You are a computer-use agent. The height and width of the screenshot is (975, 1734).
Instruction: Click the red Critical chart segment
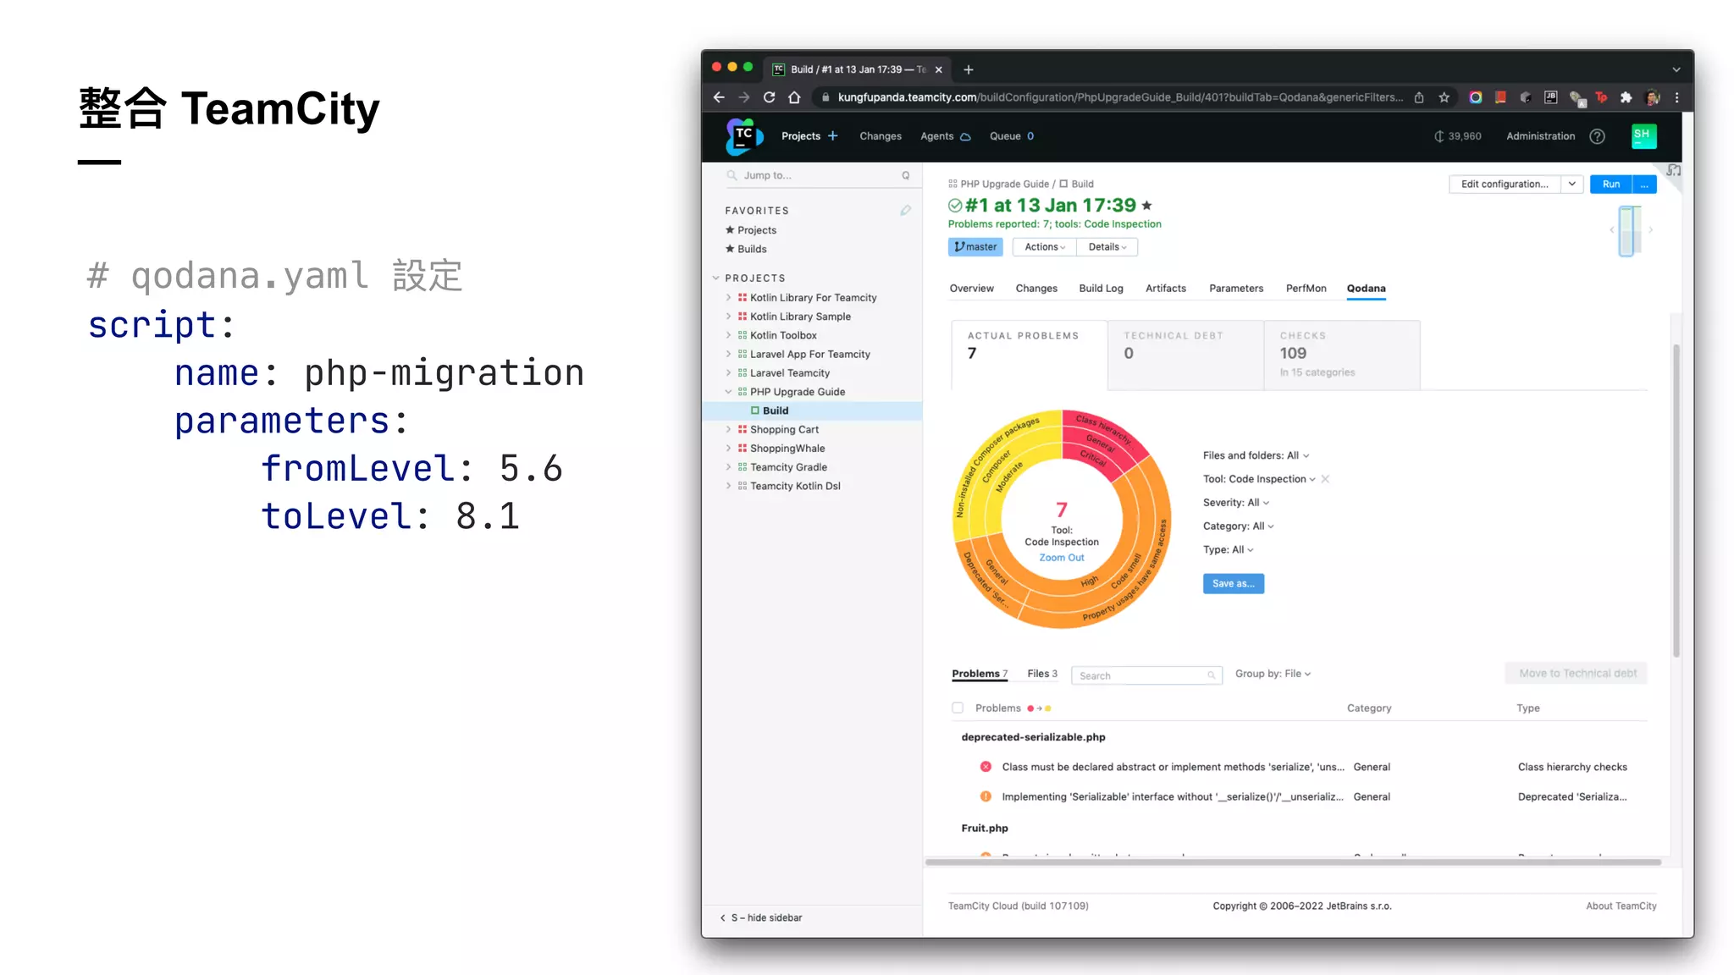1095,459
